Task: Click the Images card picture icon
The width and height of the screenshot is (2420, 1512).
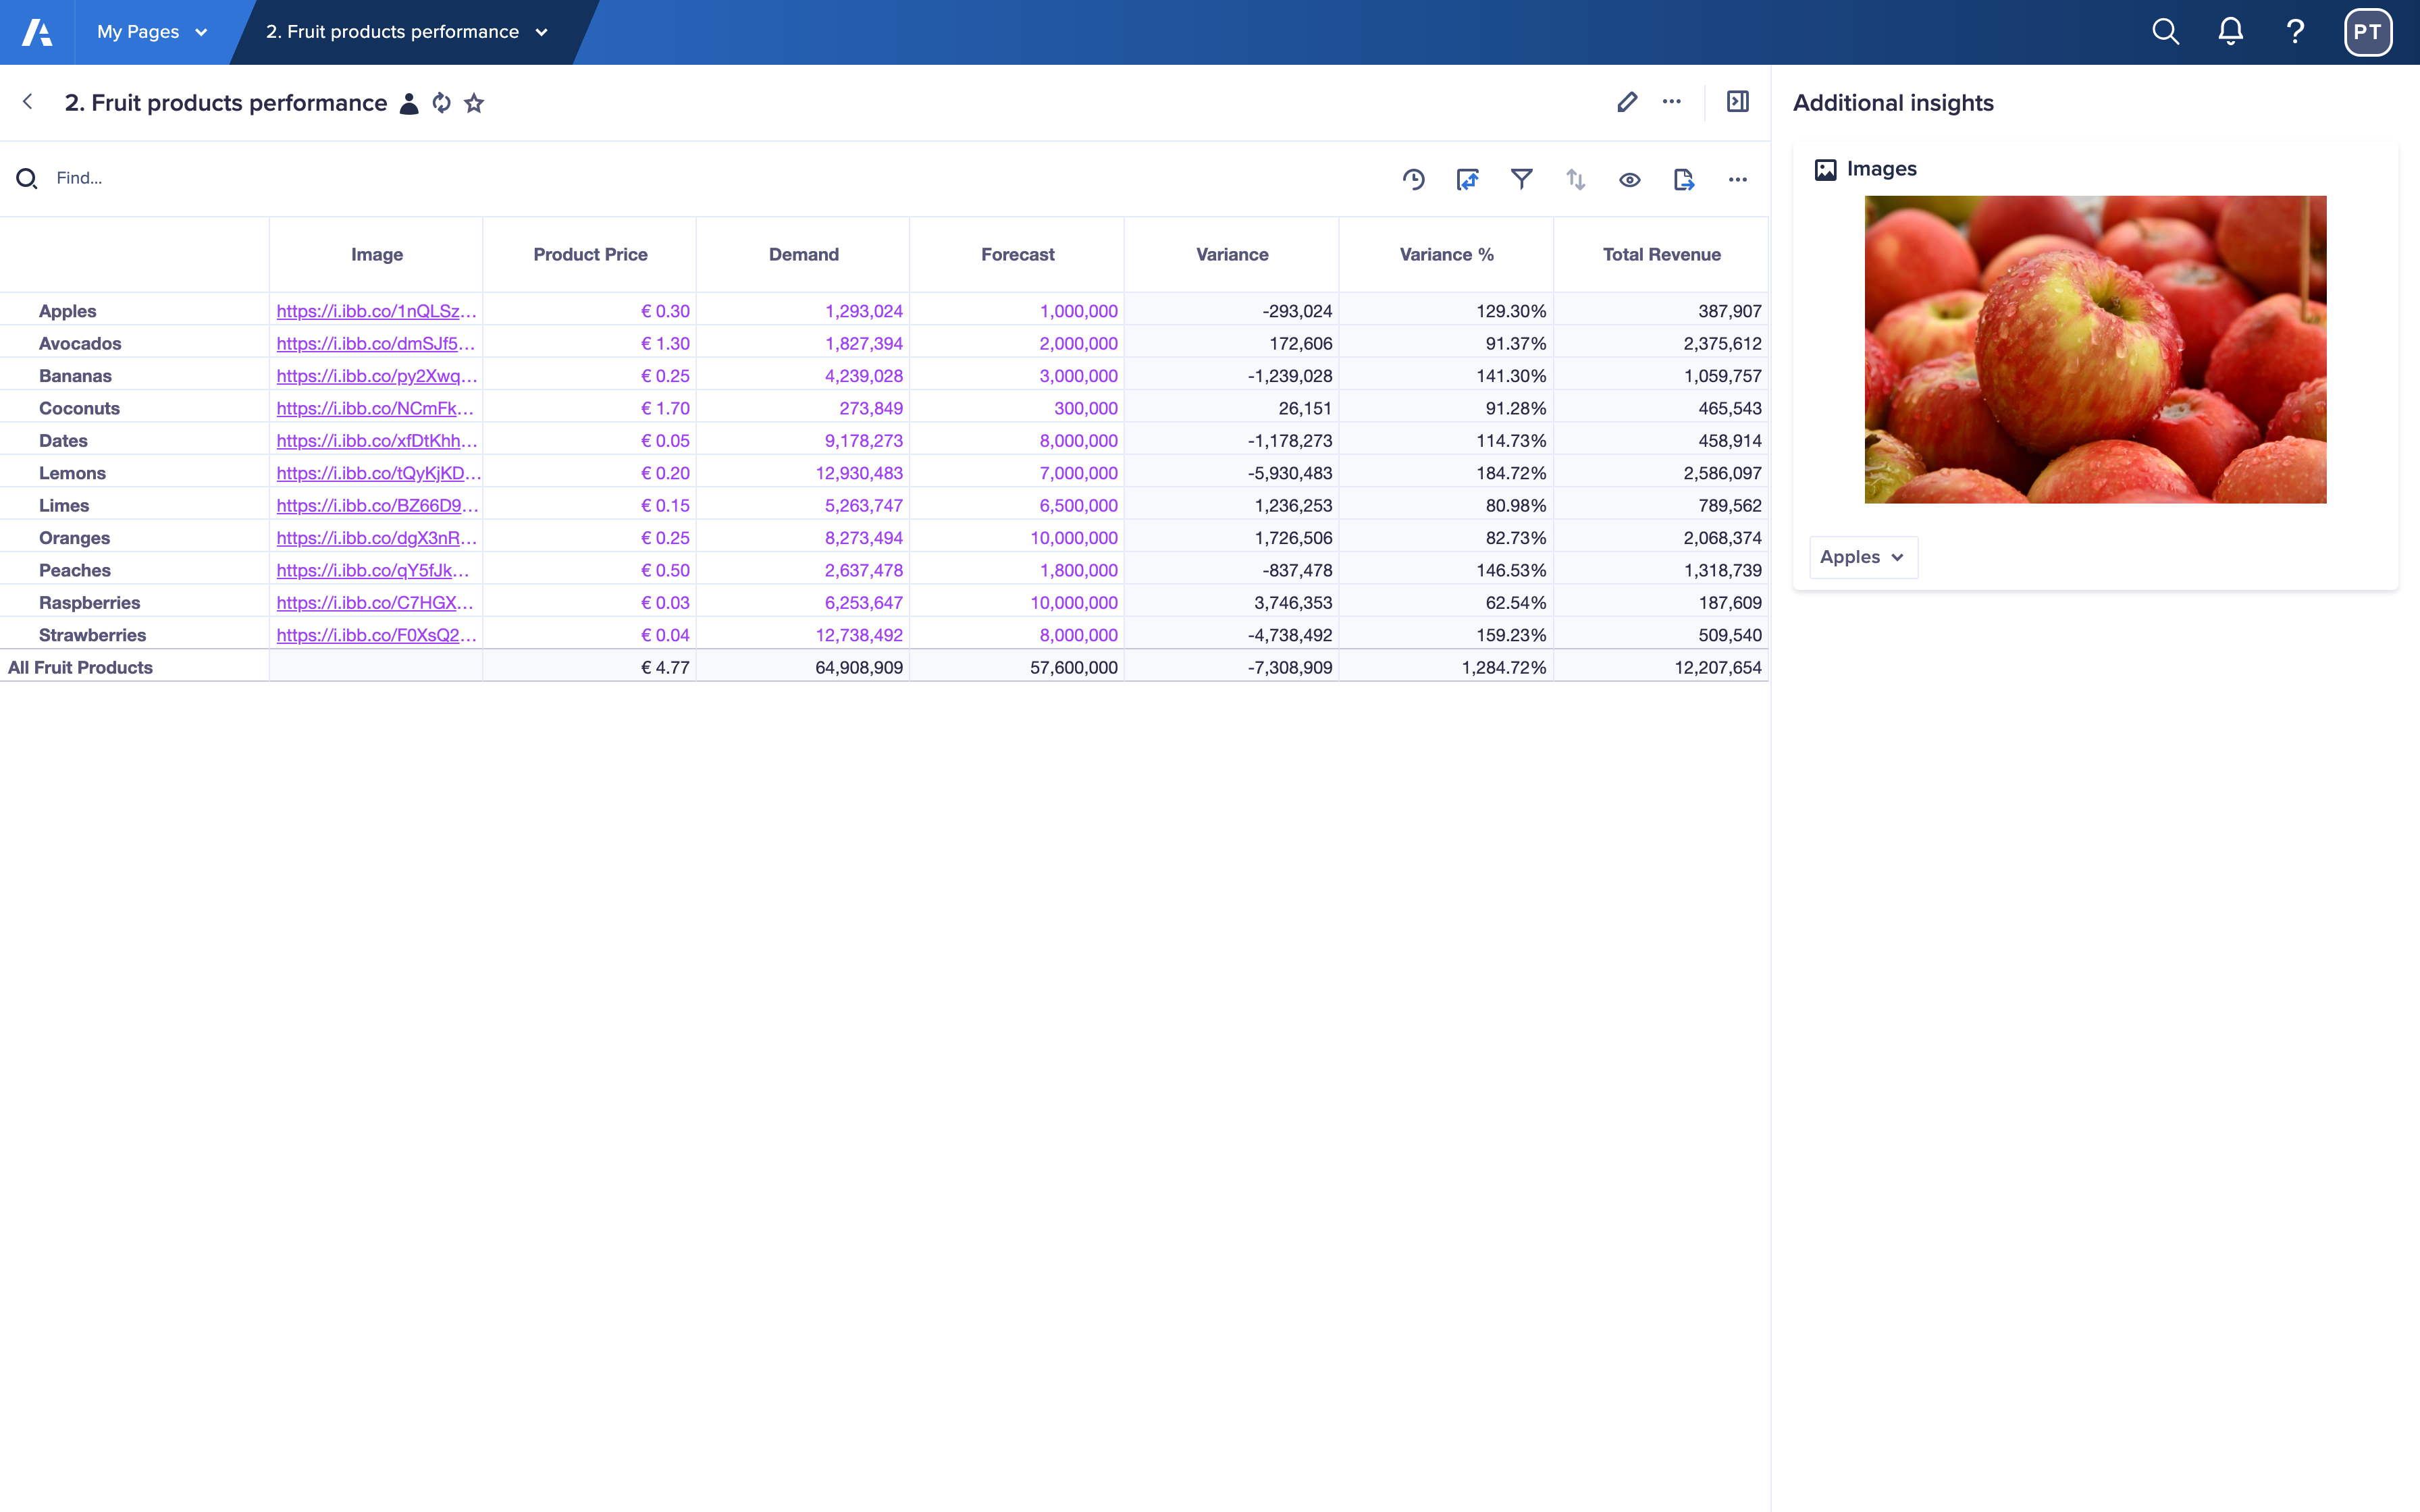Action: tap(1825, 170)
